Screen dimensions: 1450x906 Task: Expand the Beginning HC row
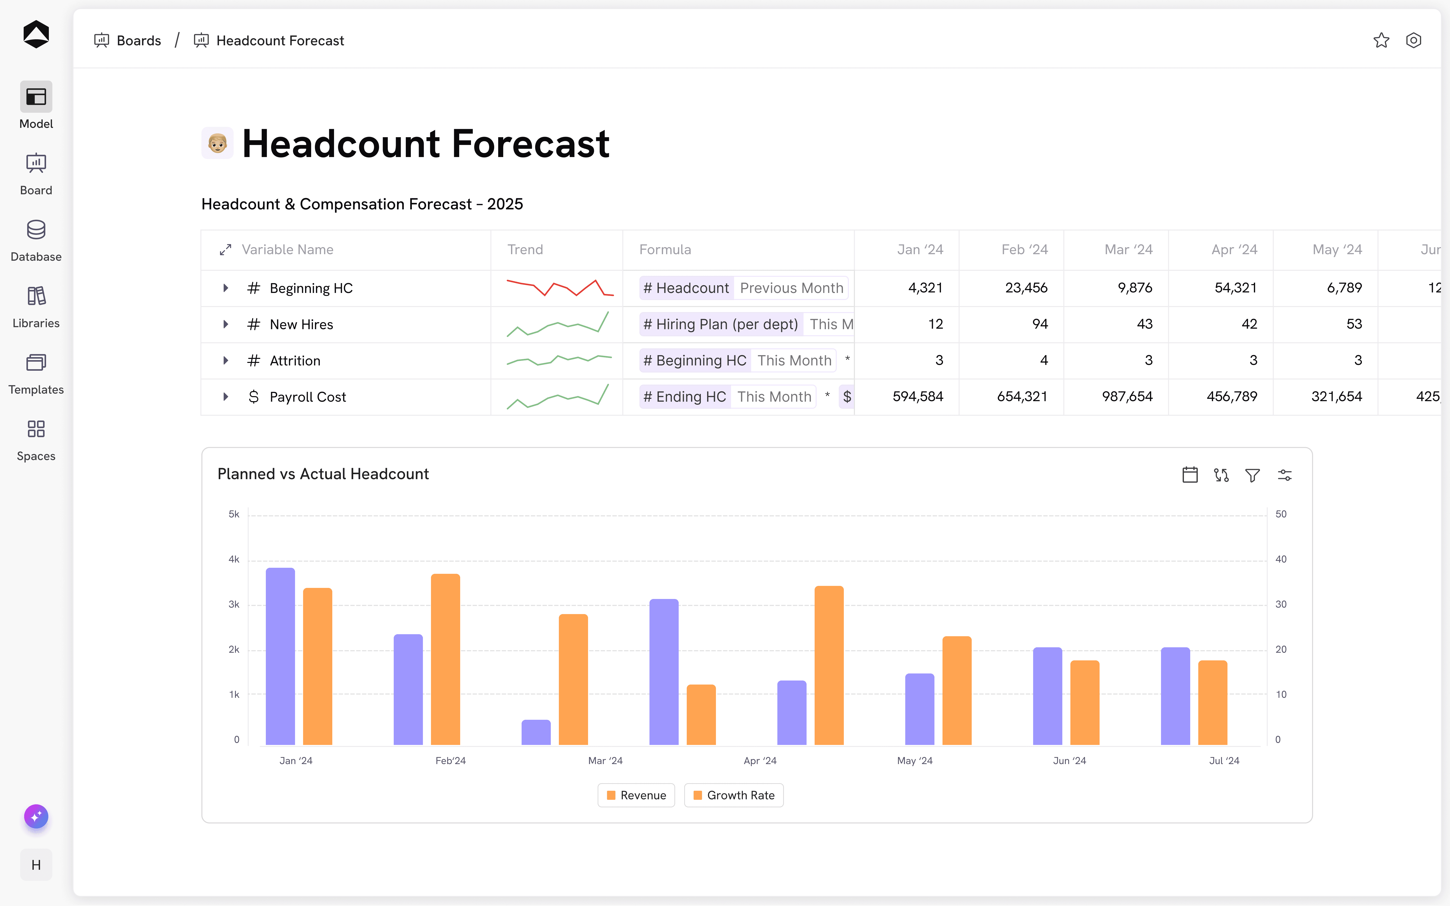pos(225,288)
